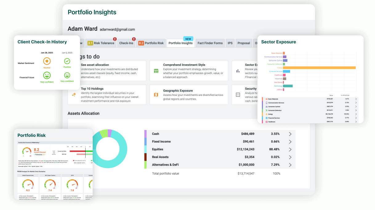Click the Jun 5, 2025 check-in date
The height and width of the screenshot is (210, 375).
click(x=67, y=53)
